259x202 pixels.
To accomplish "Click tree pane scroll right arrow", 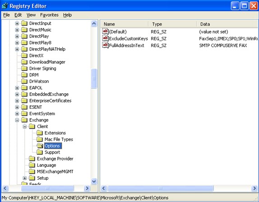I will pyautogui.click(x=87, y=188).
